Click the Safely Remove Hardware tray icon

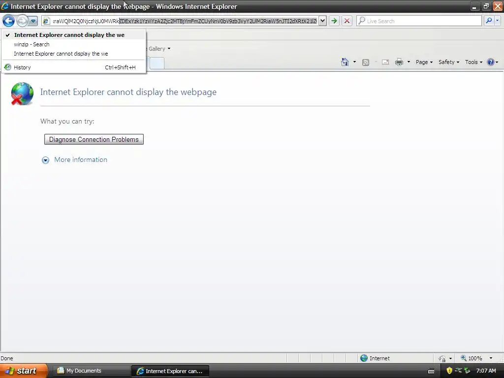[467, 371]
